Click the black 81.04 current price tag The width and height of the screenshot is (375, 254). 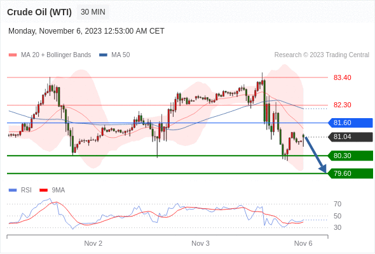click(350, 137)
